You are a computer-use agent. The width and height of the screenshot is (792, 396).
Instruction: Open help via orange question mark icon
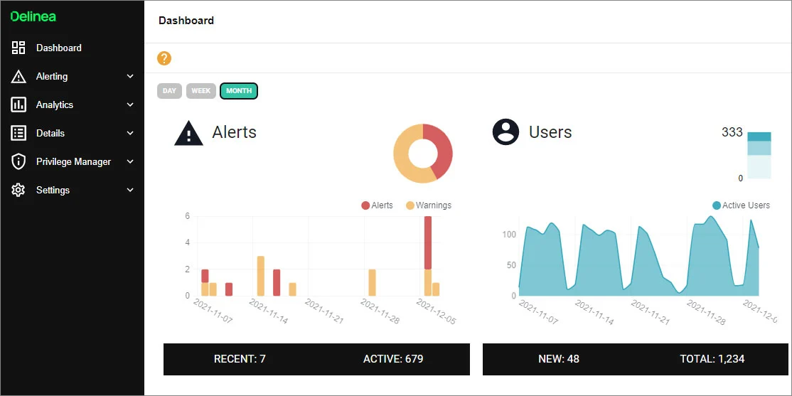pos(164,58)
